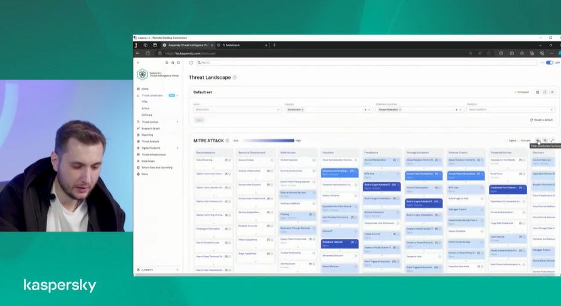This screenshot has width=561, height=306.
Task: Collapse the sidebar with the double-arrow icon
Action: pos(138,63)
